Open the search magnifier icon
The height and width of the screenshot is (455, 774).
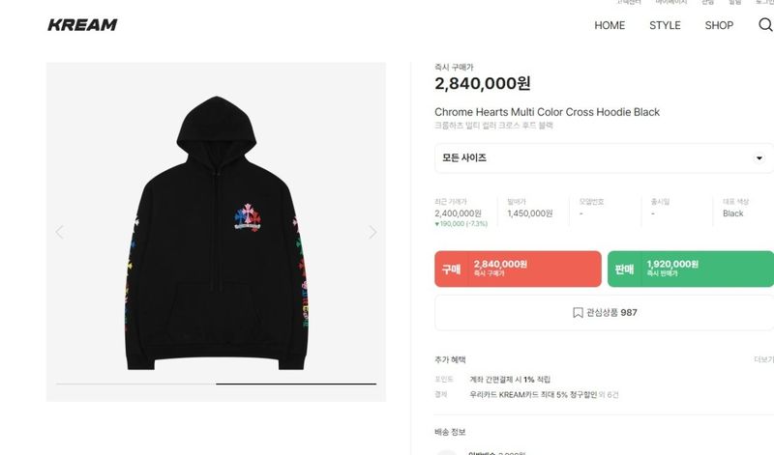point(765,25)
